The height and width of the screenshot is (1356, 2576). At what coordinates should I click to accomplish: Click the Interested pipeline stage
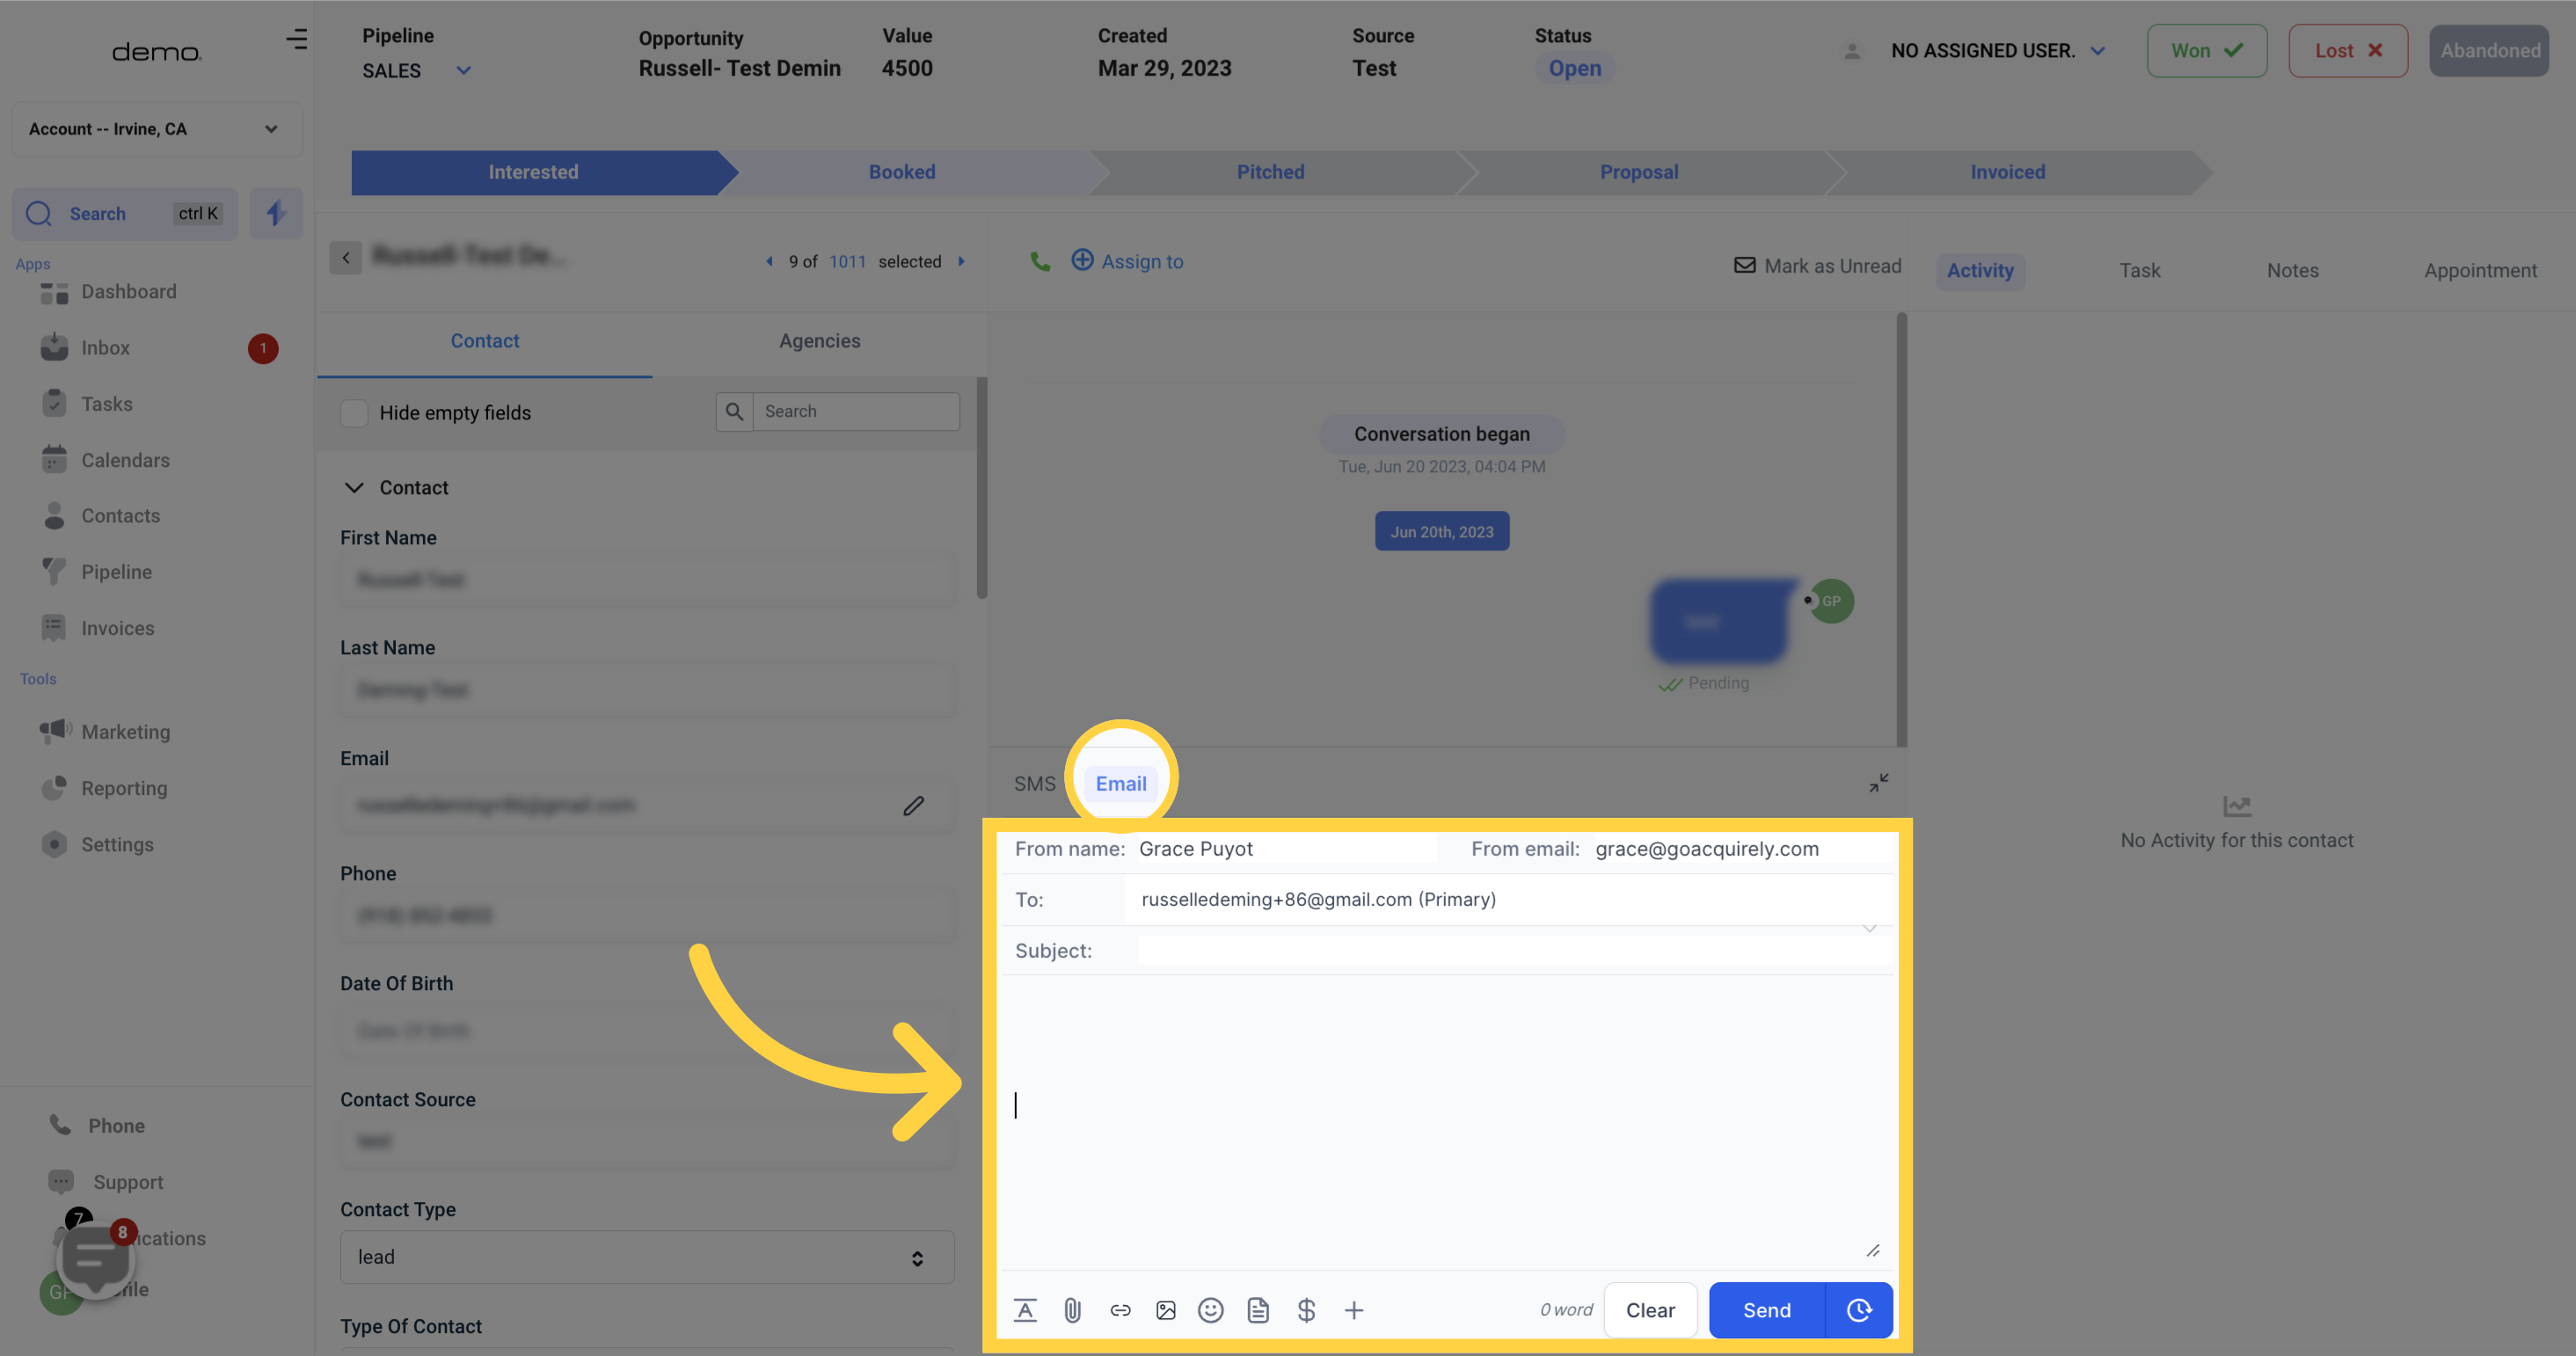pos(533,172)
